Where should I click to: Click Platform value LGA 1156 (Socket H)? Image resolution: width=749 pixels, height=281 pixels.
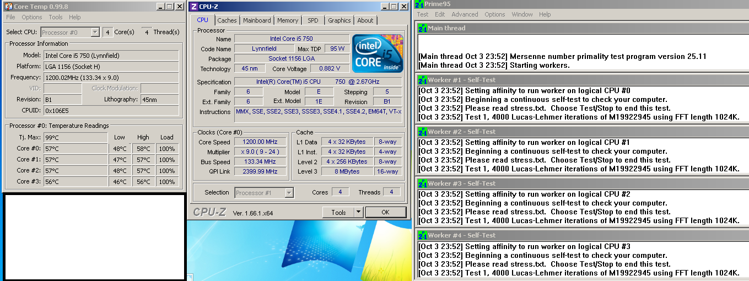[111, 66]
